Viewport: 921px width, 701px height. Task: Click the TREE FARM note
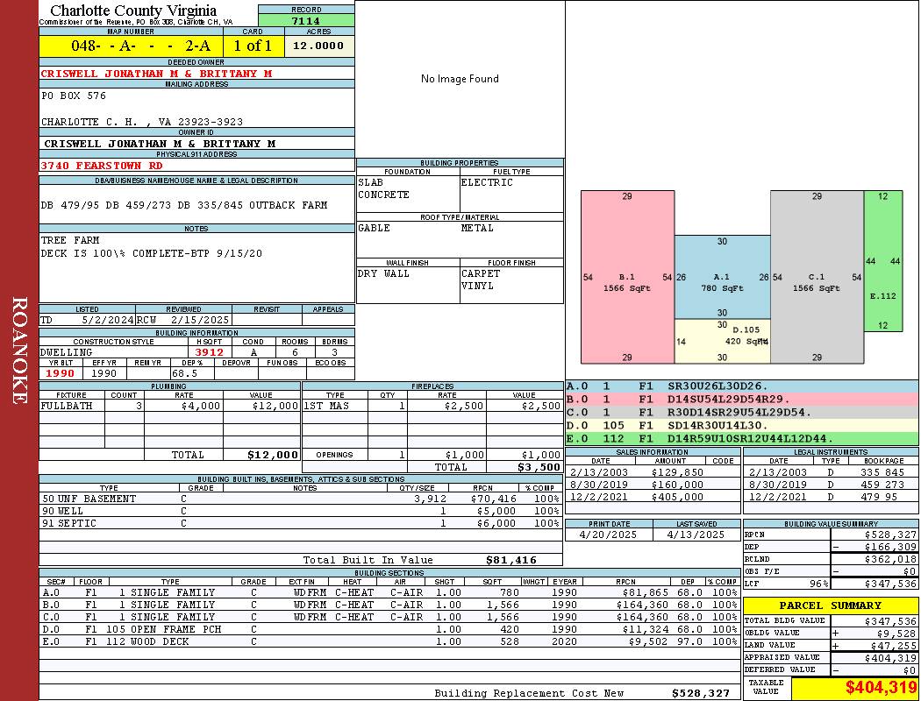[70, 240]
